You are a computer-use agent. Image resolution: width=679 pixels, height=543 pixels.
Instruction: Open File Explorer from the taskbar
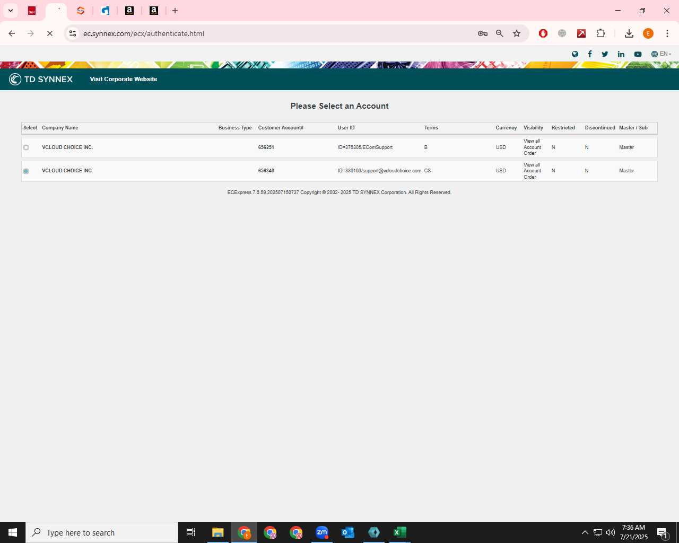tap(218, 532)
